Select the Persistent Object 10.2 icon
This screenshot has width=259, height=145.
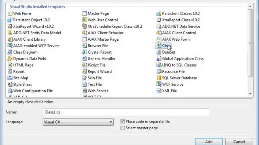pos(10,20)
